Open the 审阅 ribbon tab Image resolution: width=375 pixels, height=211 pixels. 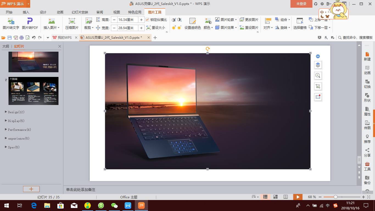[100, 12]
